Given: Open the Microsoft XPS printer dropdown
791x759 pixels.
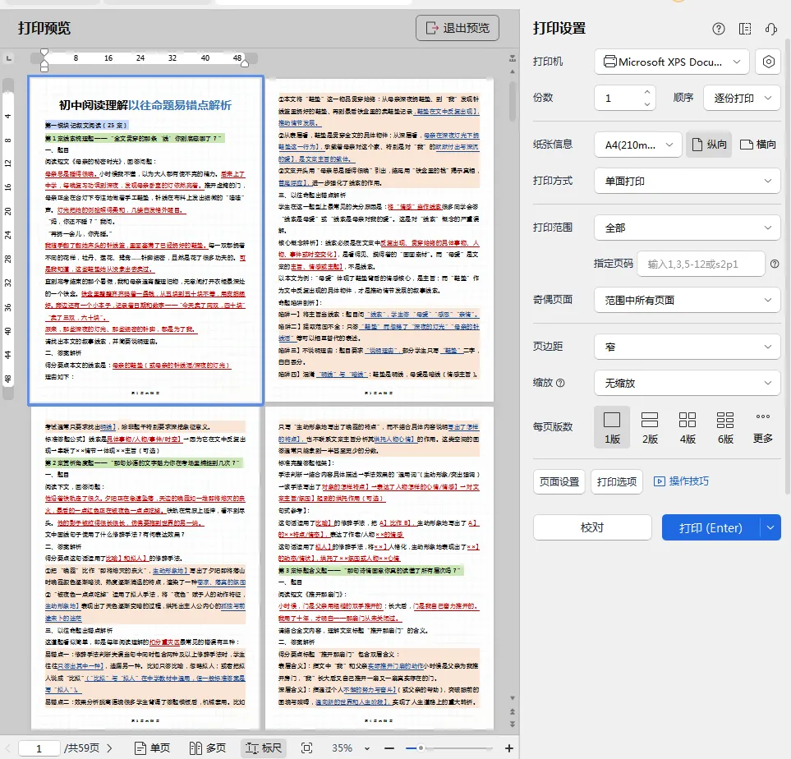Looking at the screenshot, I should tap(672, 62).
